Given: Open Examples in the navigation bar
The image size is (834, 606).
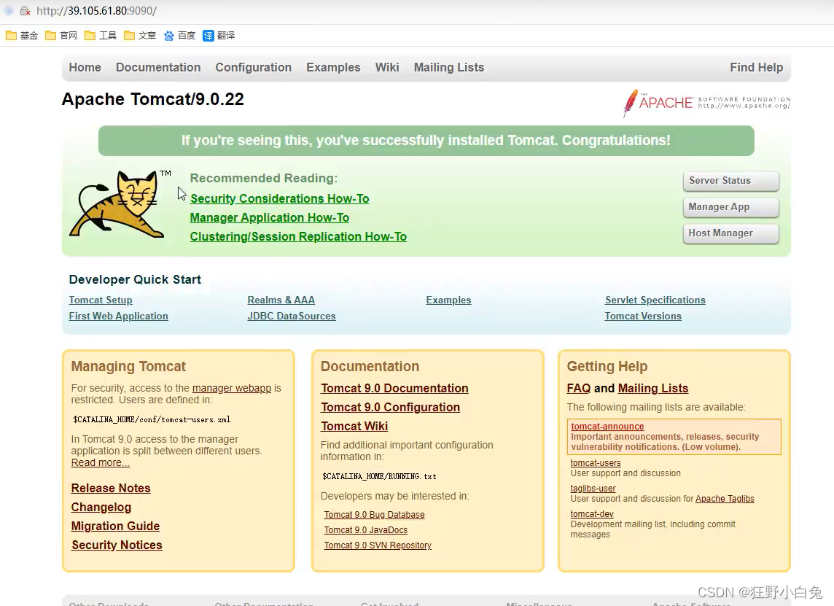Looking at the screenshot, I should click(x=333, y=68).
